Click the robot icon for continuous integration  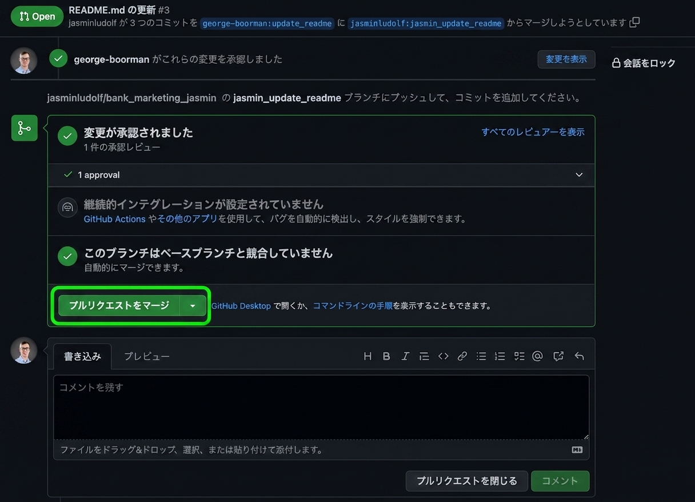(x=67, y=207)
